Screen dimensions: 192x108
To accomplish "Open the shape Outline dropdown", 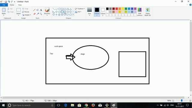I will (80, 9).
